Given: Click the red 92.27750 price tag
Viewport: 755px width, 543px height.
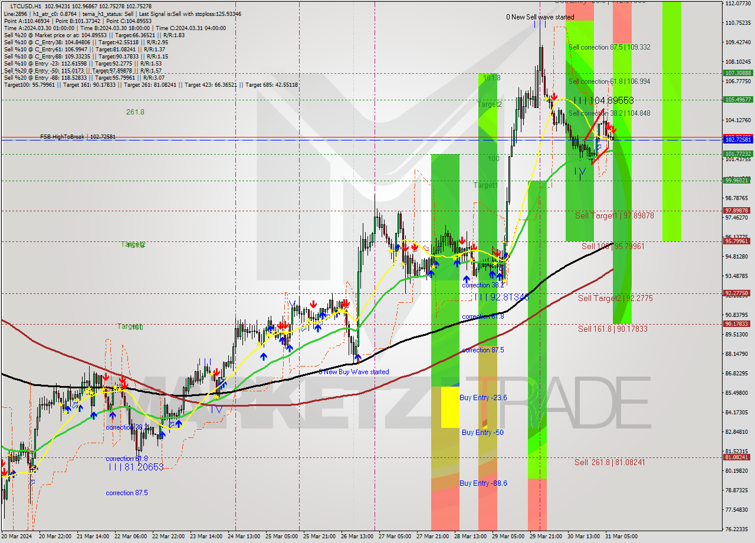Looking at the screenshot, I should pyautogui.click(x=737, y=293).
